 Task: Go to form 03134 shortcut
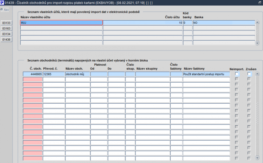[6, 34]
